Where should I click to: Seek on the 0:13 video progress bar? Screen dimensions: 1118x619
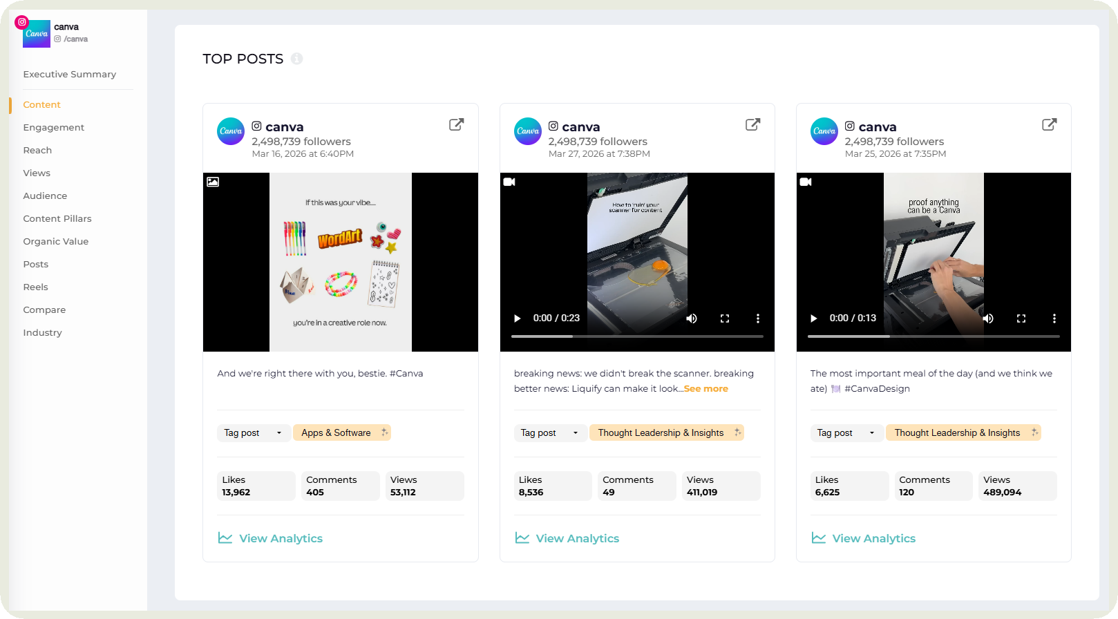[934, 336]
